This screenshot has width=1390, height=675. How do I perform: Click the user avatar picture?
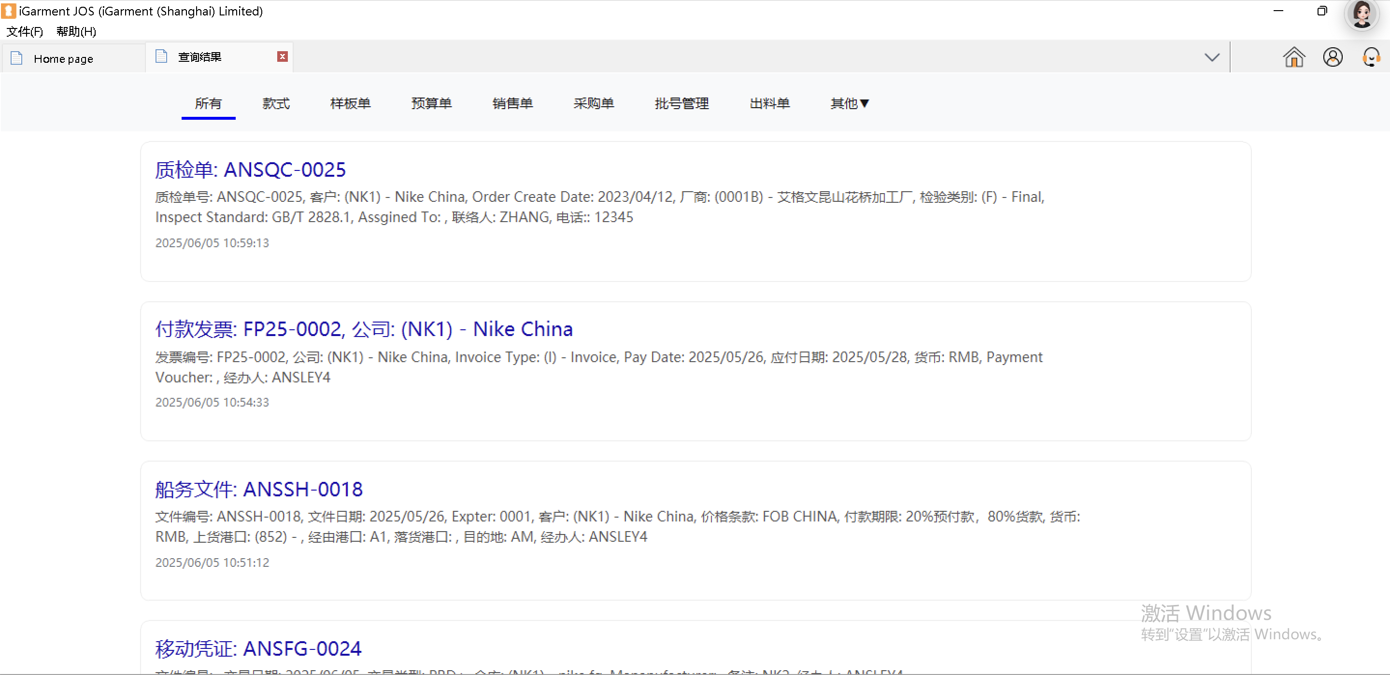(1362, 14)
